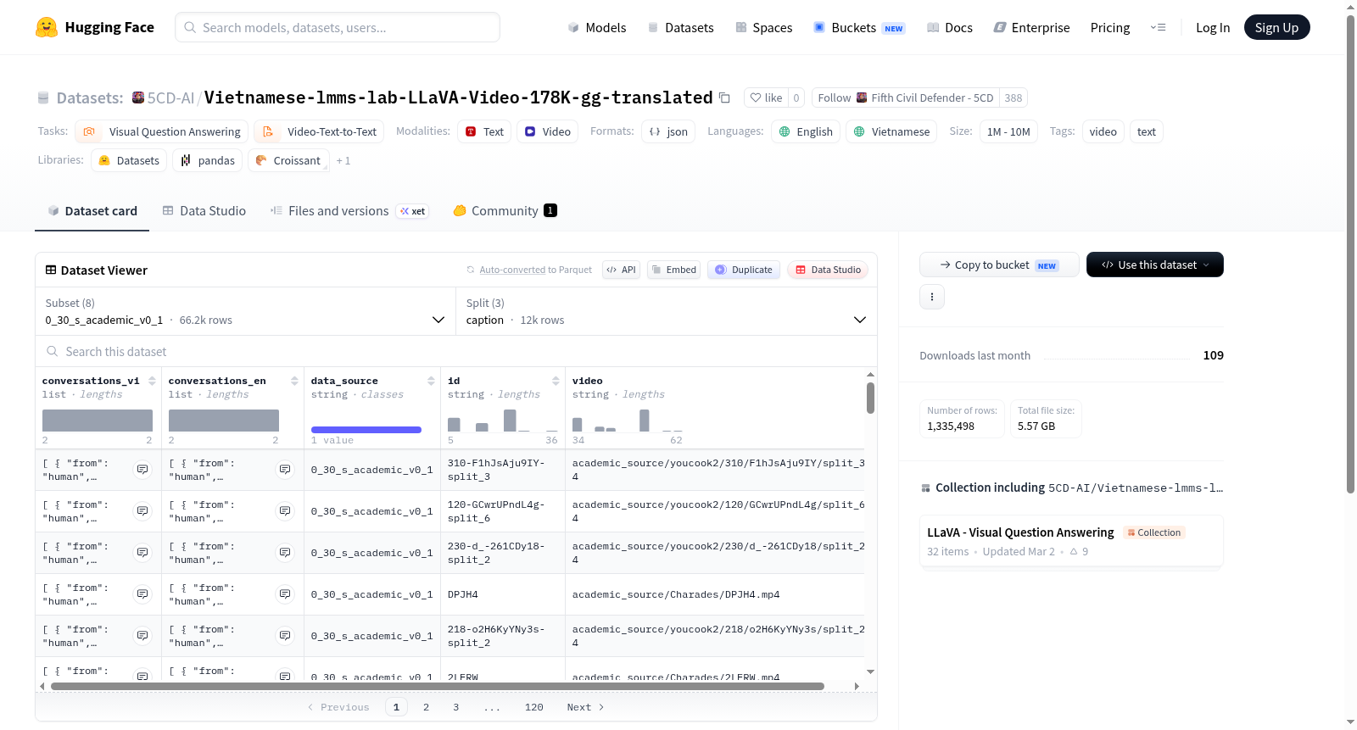Open the extra navigation menu icon beside Pricing
The height and width of the screenshot is (730, 1357).
[x=1158, y=27]
